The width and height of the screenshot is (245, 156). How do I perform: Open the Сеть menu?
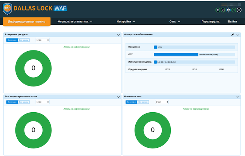tap(175, 21)
